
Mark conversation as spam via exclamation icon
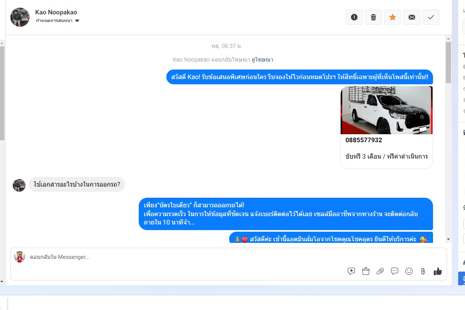pos(354,17)
